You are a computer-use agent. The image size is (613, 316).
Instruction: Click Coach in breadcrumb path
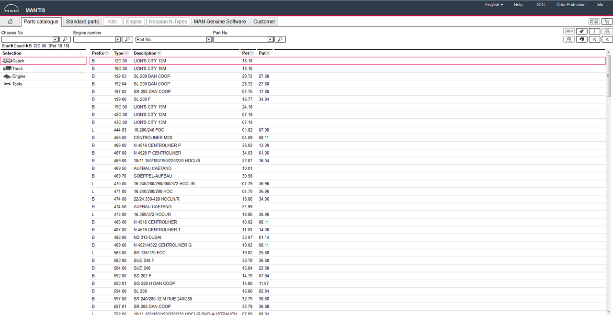pos(20,46)
